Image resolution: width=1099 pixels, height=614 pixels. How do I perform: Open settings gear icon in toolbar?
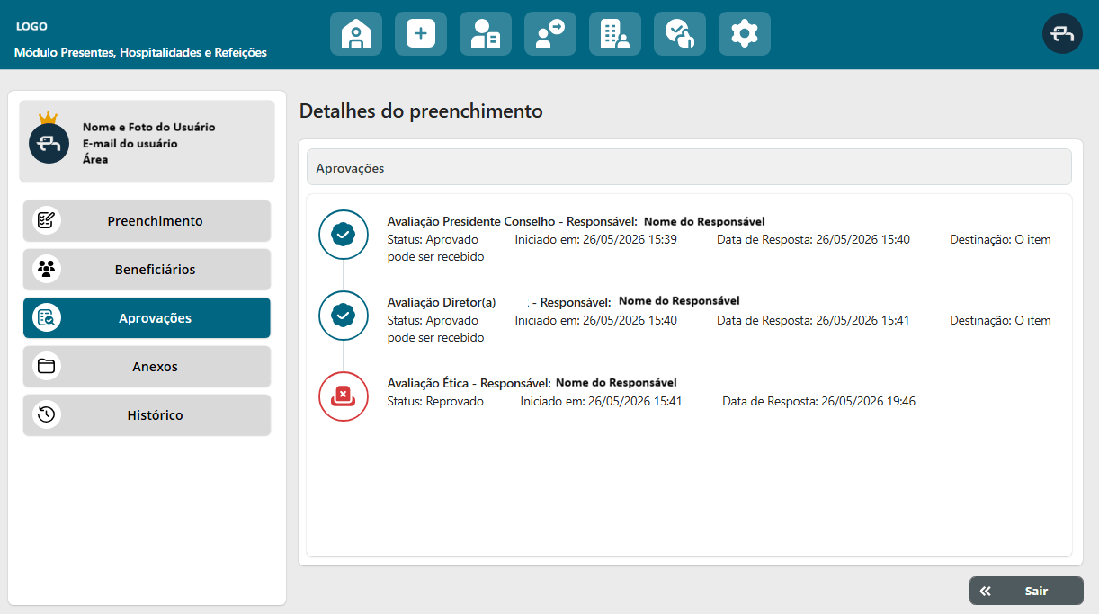[745, 34]
